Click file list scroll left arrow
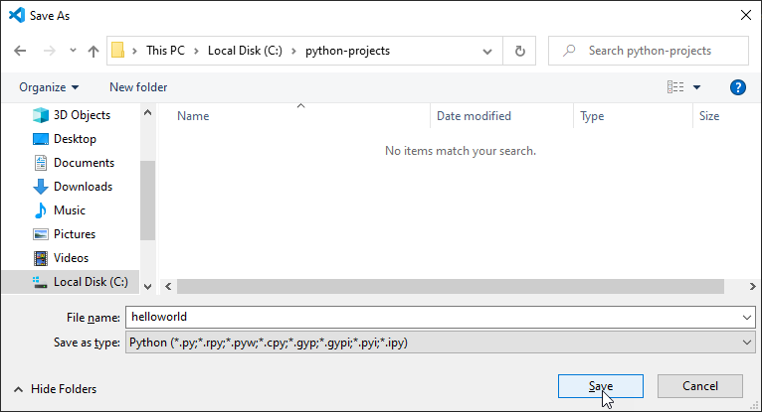This screenshot has width=762, height=412. pyautogui.click(x=168, y=287)
